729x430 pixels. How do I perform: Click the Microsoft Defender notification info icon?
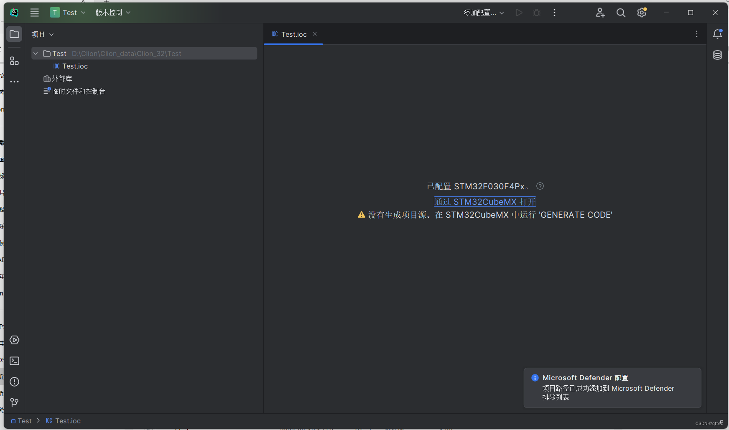(x=535, y=378)
